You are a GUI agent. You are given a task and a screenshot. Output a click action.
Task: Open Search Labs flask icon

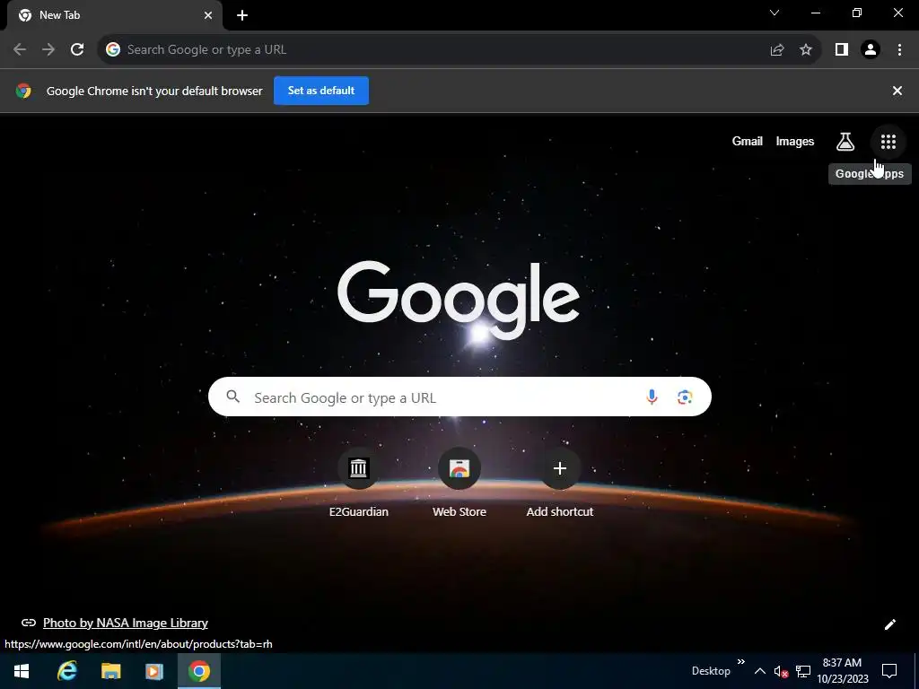845,141
